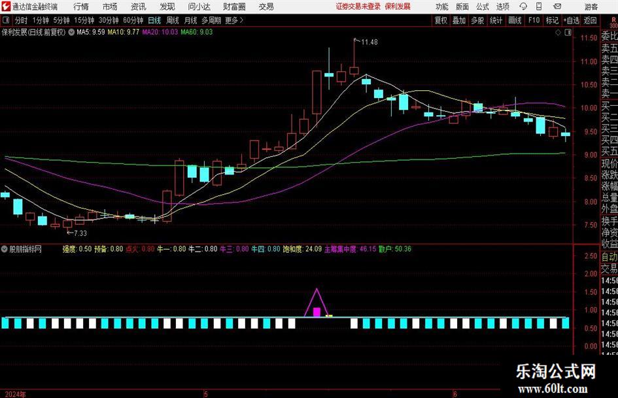
Task: Open the 版面 menu
Action: [x=462, y=7]
